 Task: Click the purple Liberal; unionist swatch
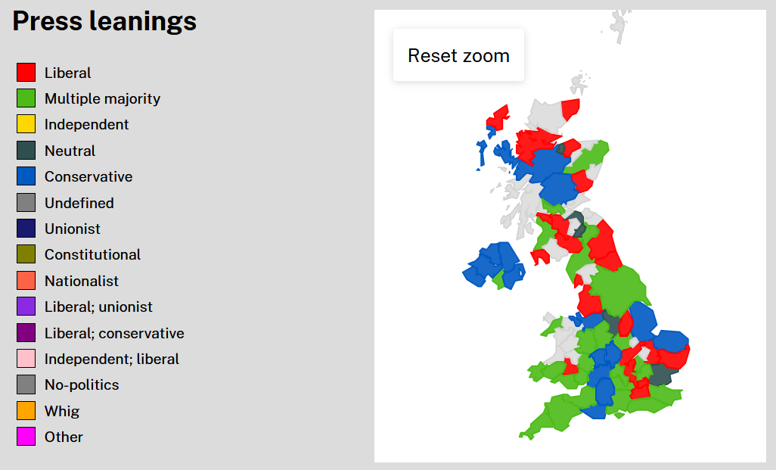pyautogui.click(x=26, y=307)
